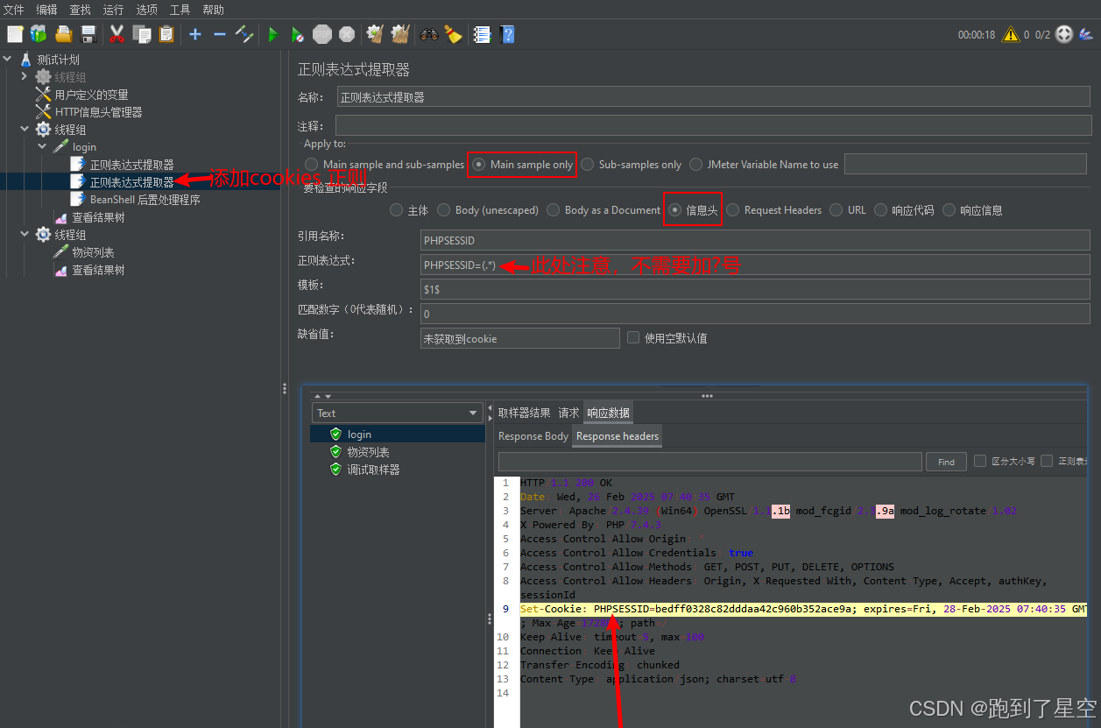
Task: Click the Cut scissors toolbar icon
Action: point(116,34)
